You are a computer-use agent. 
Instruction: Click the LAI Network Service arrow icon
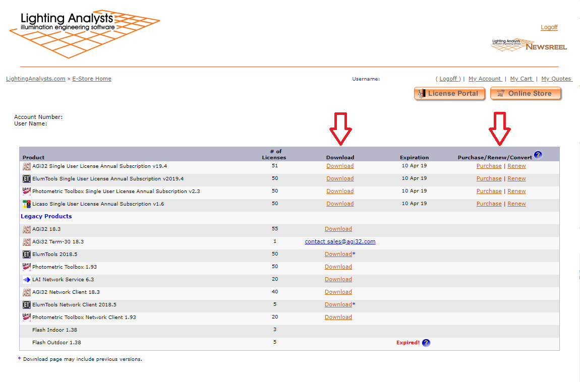[27, 280]
